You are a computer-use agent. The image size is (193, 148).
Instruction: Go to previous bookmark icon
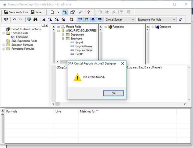click(57, 19)
